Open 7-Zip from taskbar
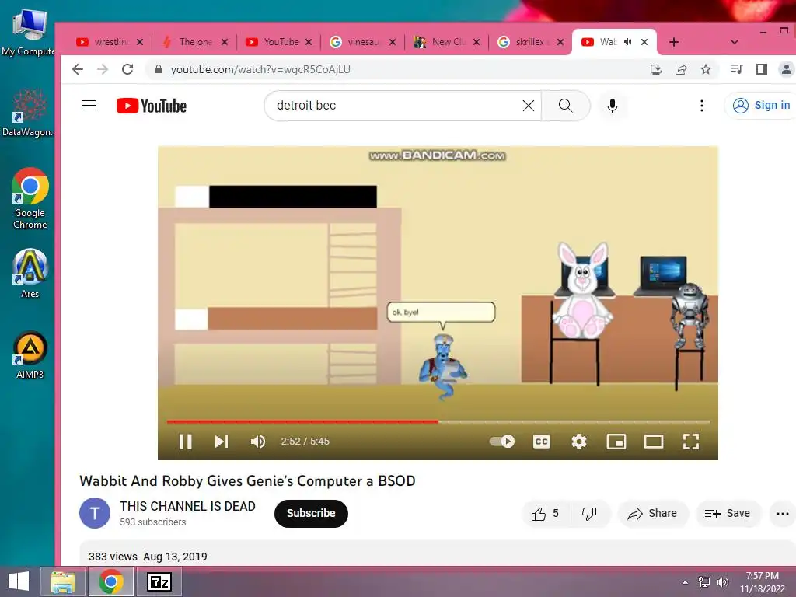This screenshot has width=796, height=597. (159, 581)
